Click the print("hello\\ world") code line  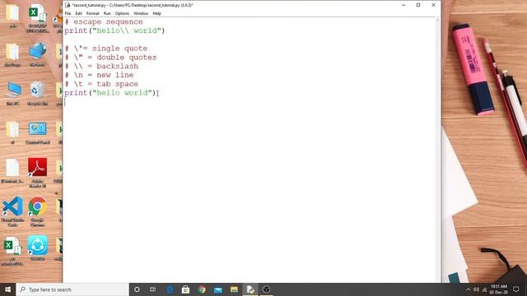click(x=114, y=30)
